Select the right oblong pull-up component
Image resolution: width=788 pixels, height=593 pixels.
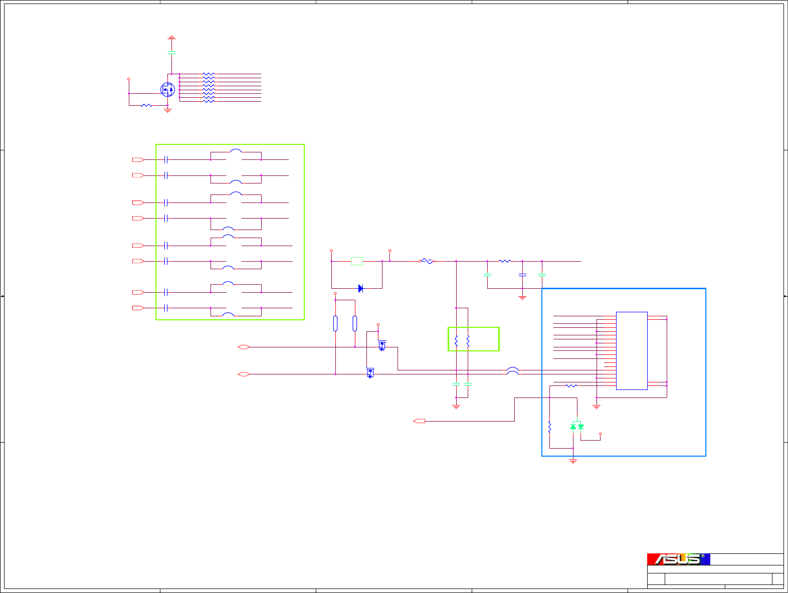(355, 323)
